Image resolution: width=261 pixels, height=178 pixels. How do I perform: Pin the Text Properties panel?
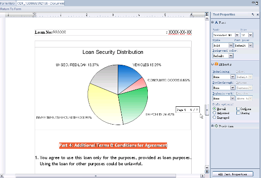pos(253,15)
